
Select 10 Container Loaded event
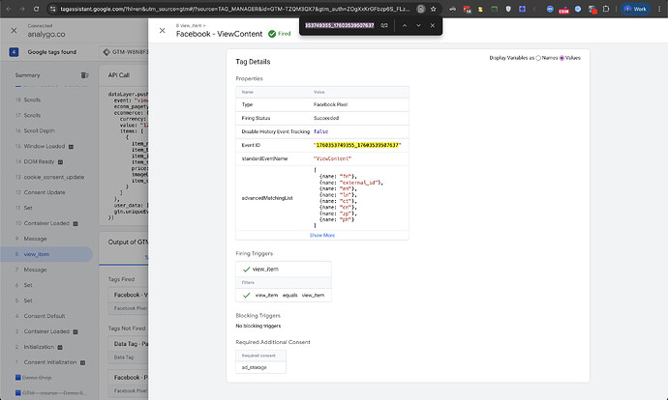(46, 223)
